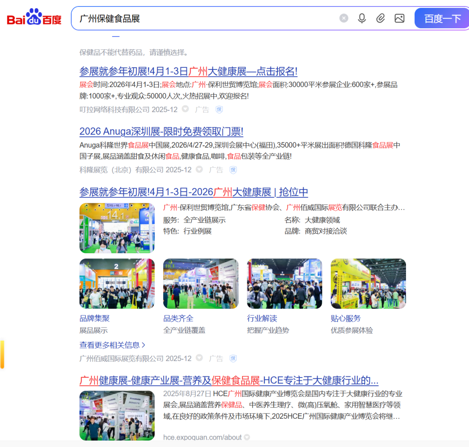Expand 查看更多相关信息
This screenshot has height=447, width=469.
coord(112,345)
